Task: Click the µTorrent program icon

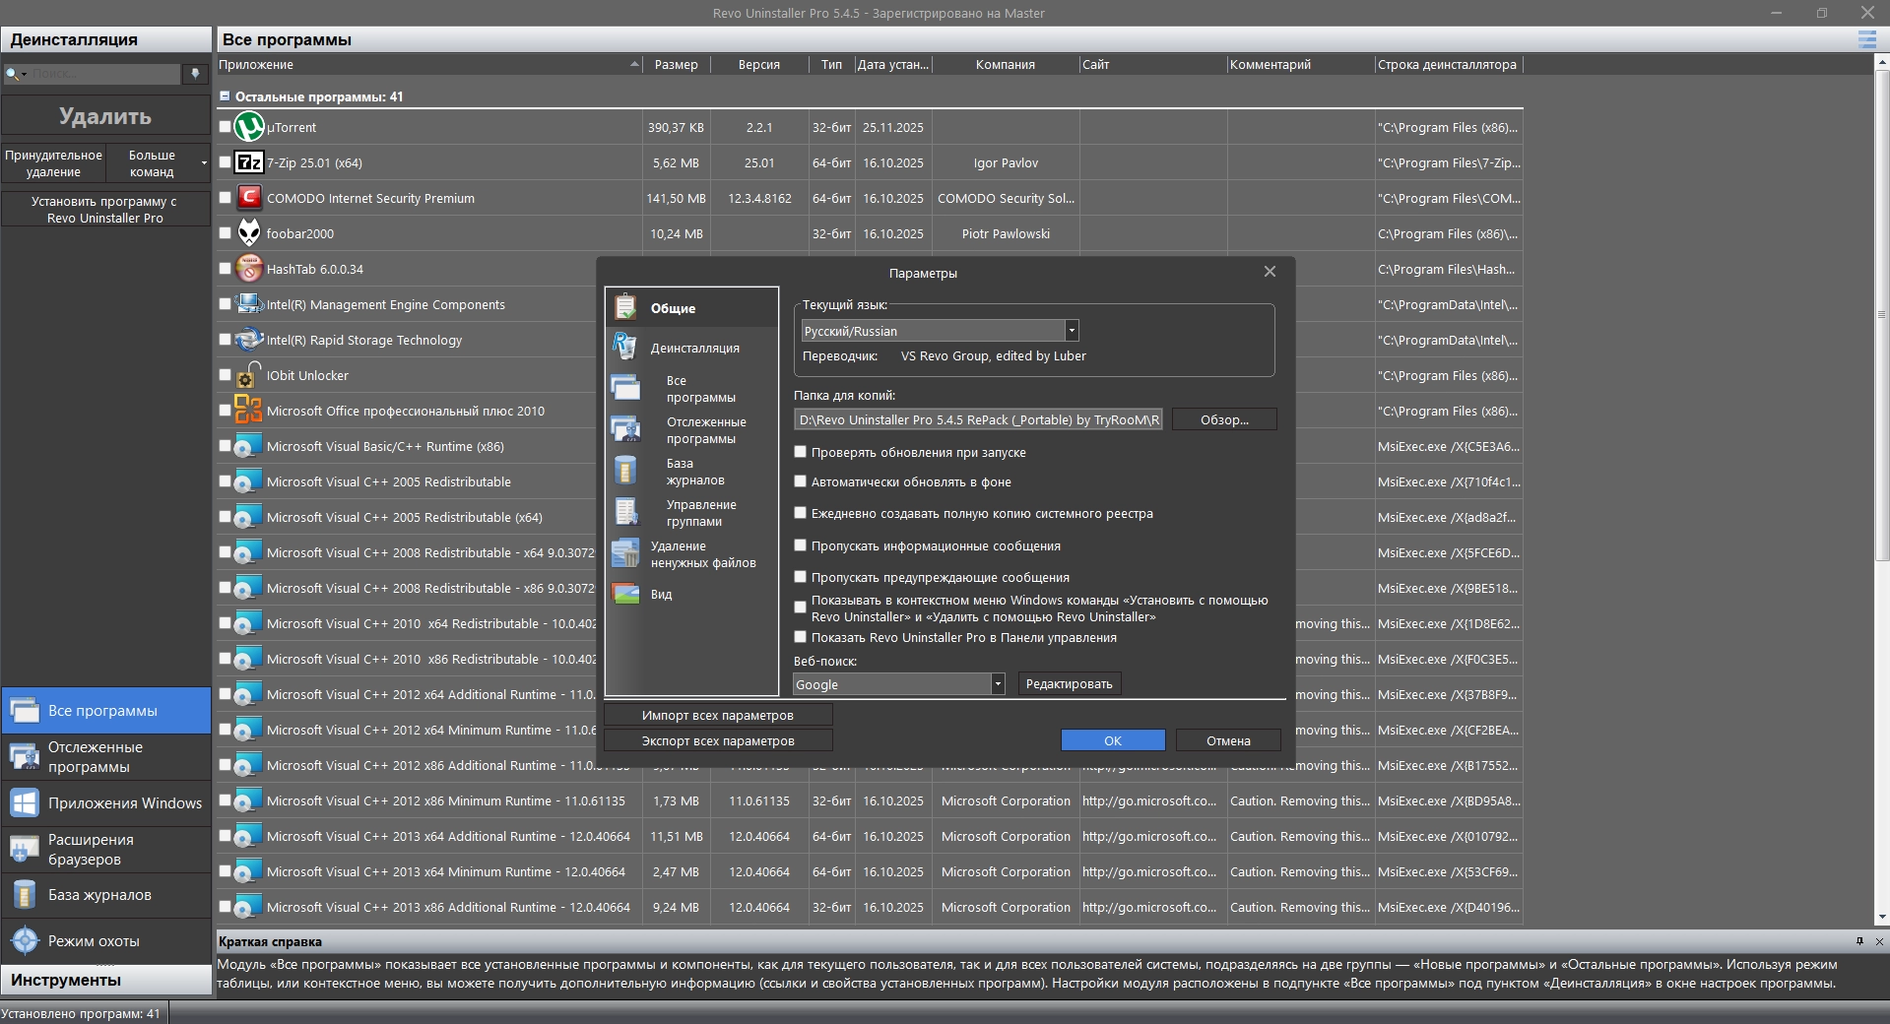Action: point(249,127)
